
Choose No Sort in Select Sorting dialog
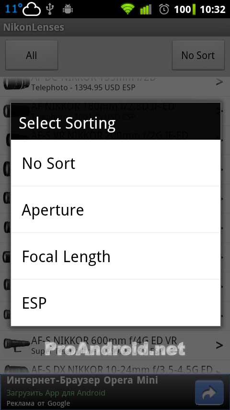[x=115, y=163]
